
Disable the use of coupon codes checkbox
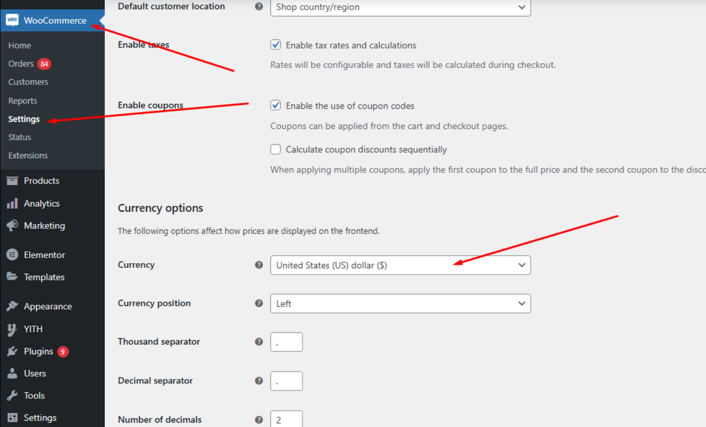pyautogui.click(x=275, y=105)
